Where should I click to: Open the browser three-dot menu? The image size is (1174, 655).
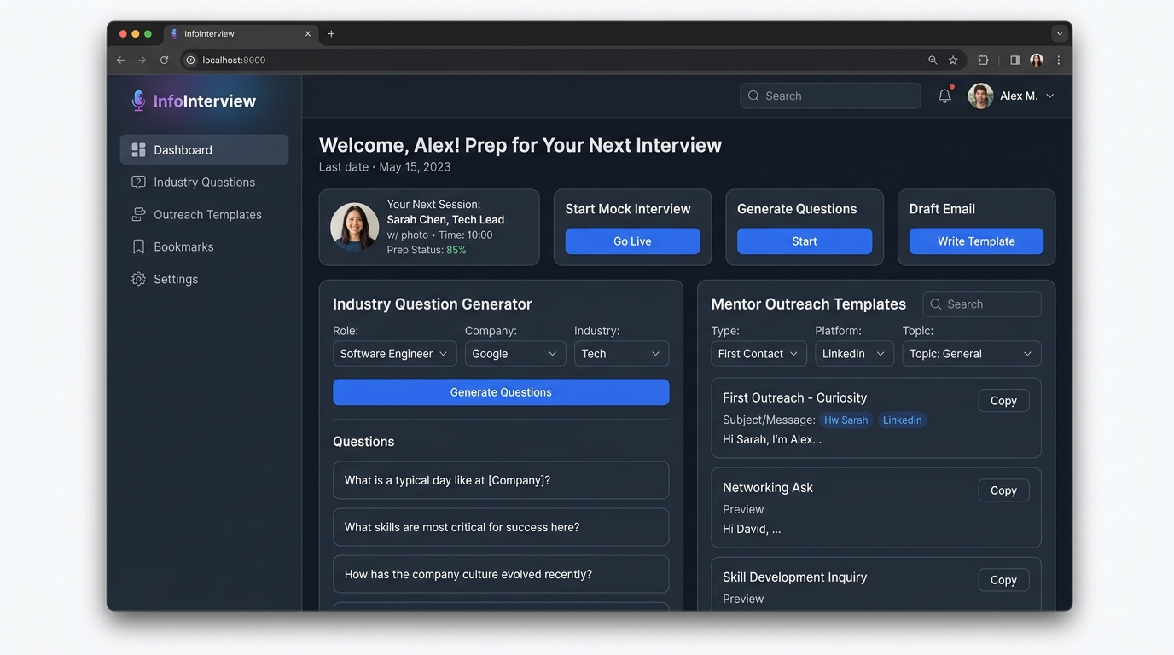1059,61
